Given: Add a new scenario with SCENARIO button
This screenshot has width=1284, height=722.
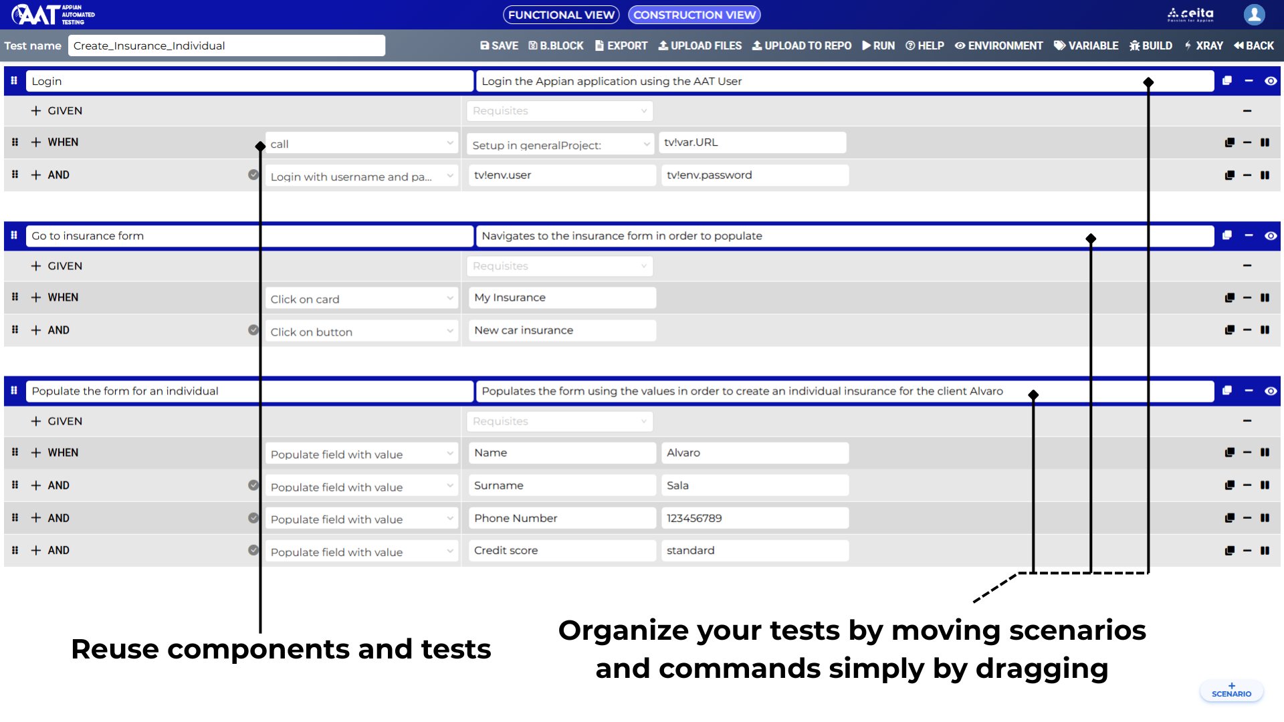Looking at the screenshot, I should point(1231,691).
